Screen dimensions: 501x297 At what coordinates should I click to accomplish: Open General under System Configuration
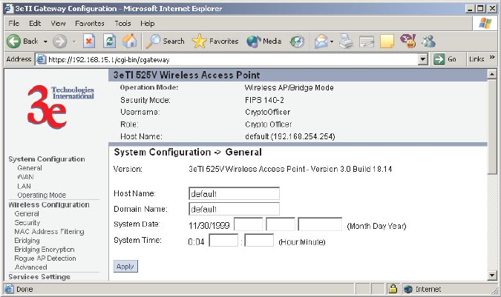pos(30,168)
